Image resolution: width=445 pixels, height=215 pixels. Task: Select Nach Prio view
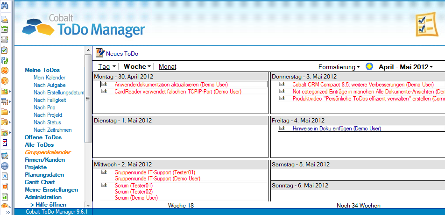pos(44,107)
